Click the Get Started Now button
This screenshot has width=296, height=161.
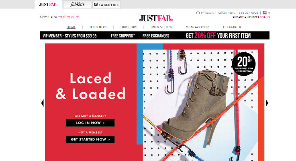click(x=90, y=139)
